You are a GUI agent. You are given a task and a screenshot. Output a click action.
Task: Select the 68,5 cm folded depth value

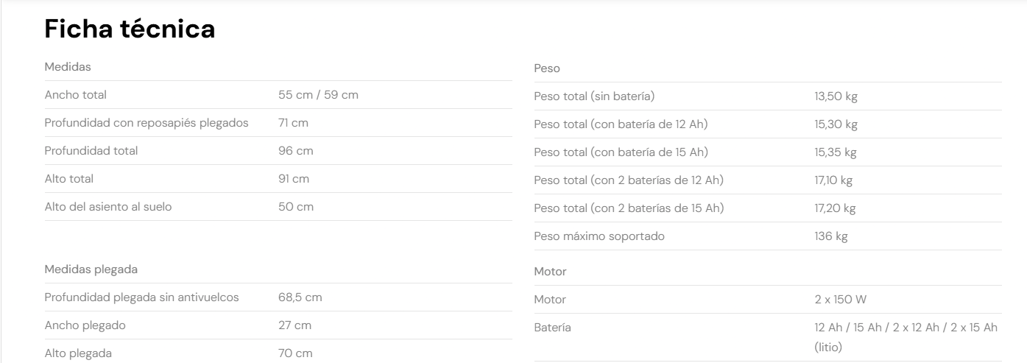click(x=300, y=297)
